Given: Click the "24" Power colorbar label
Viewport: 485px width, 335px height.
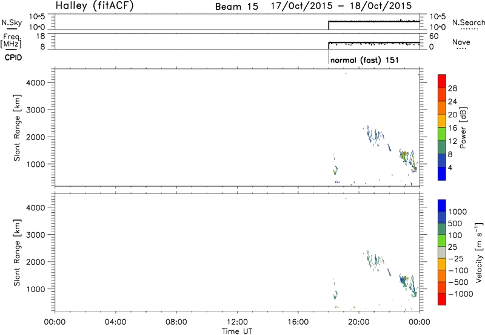Looking at the screenshot, I should coord(452,102).
